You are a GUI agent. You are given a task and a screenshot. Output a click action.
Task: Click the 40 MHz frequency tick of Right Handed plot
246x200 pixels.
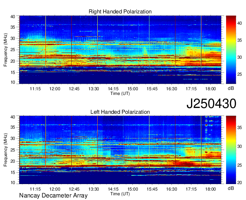13,17
